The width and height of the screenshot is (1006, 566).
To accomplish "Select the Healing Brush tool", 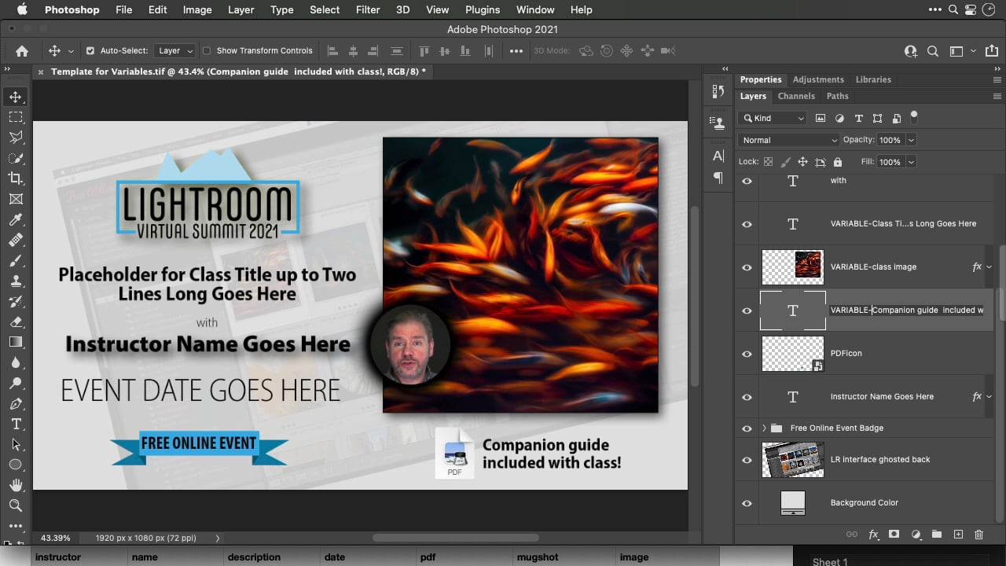I will [x=16, y=241].
